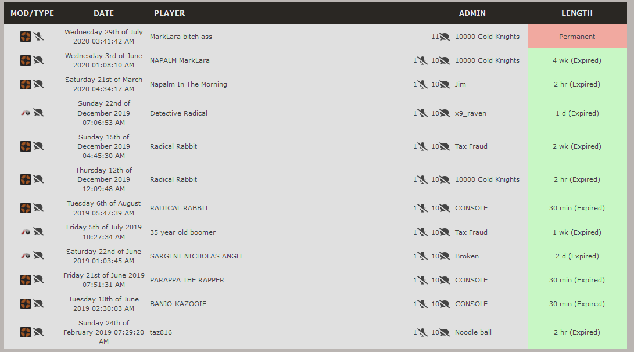Click the 4 wk (Expired) length cell
The height and width of the screenshot is (352, 634).
tap(577, 60)
